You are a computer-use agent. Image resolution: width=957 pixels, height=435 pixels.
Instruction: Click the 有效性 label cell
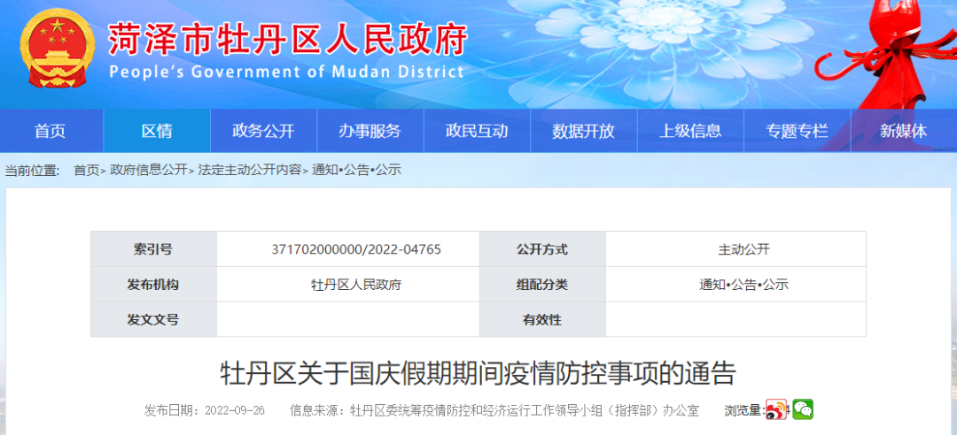point(542,319)
